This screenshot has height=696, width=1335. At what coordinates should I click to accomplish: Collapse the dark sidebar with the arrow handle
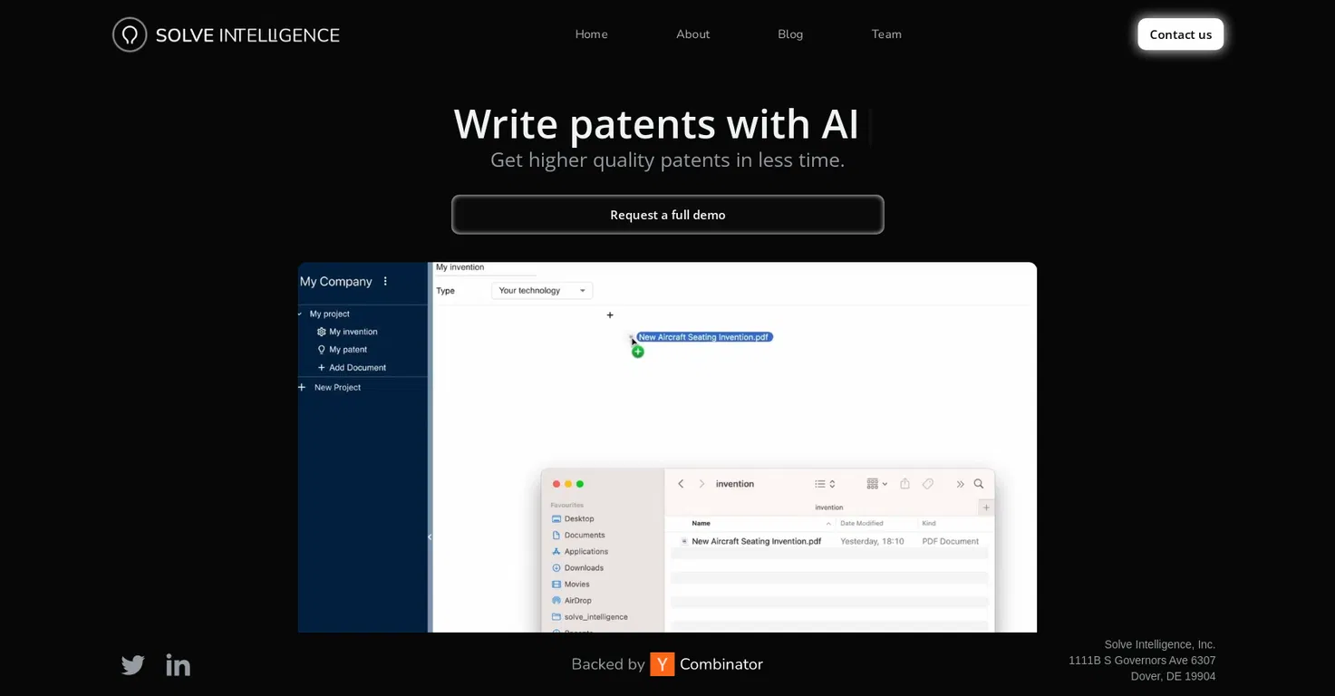click(x=430, y=537)
